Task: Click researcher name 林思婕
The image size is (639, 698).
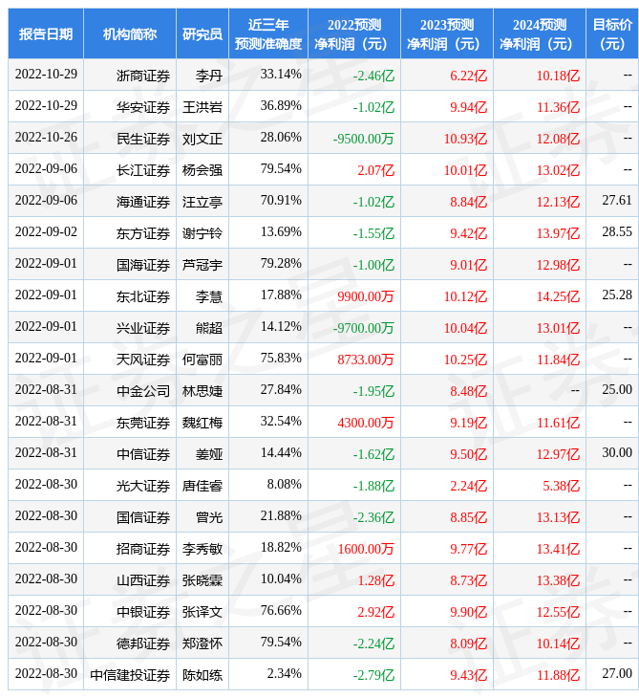Action: (202, 391)
